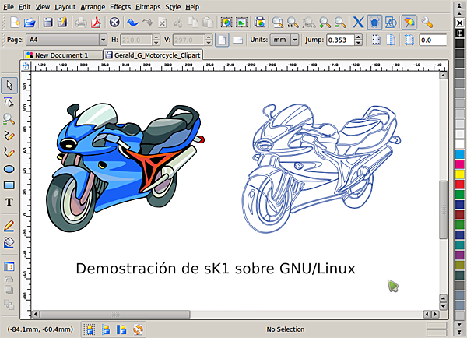Toggle portrait page orientation

click(x=222, y=40)
